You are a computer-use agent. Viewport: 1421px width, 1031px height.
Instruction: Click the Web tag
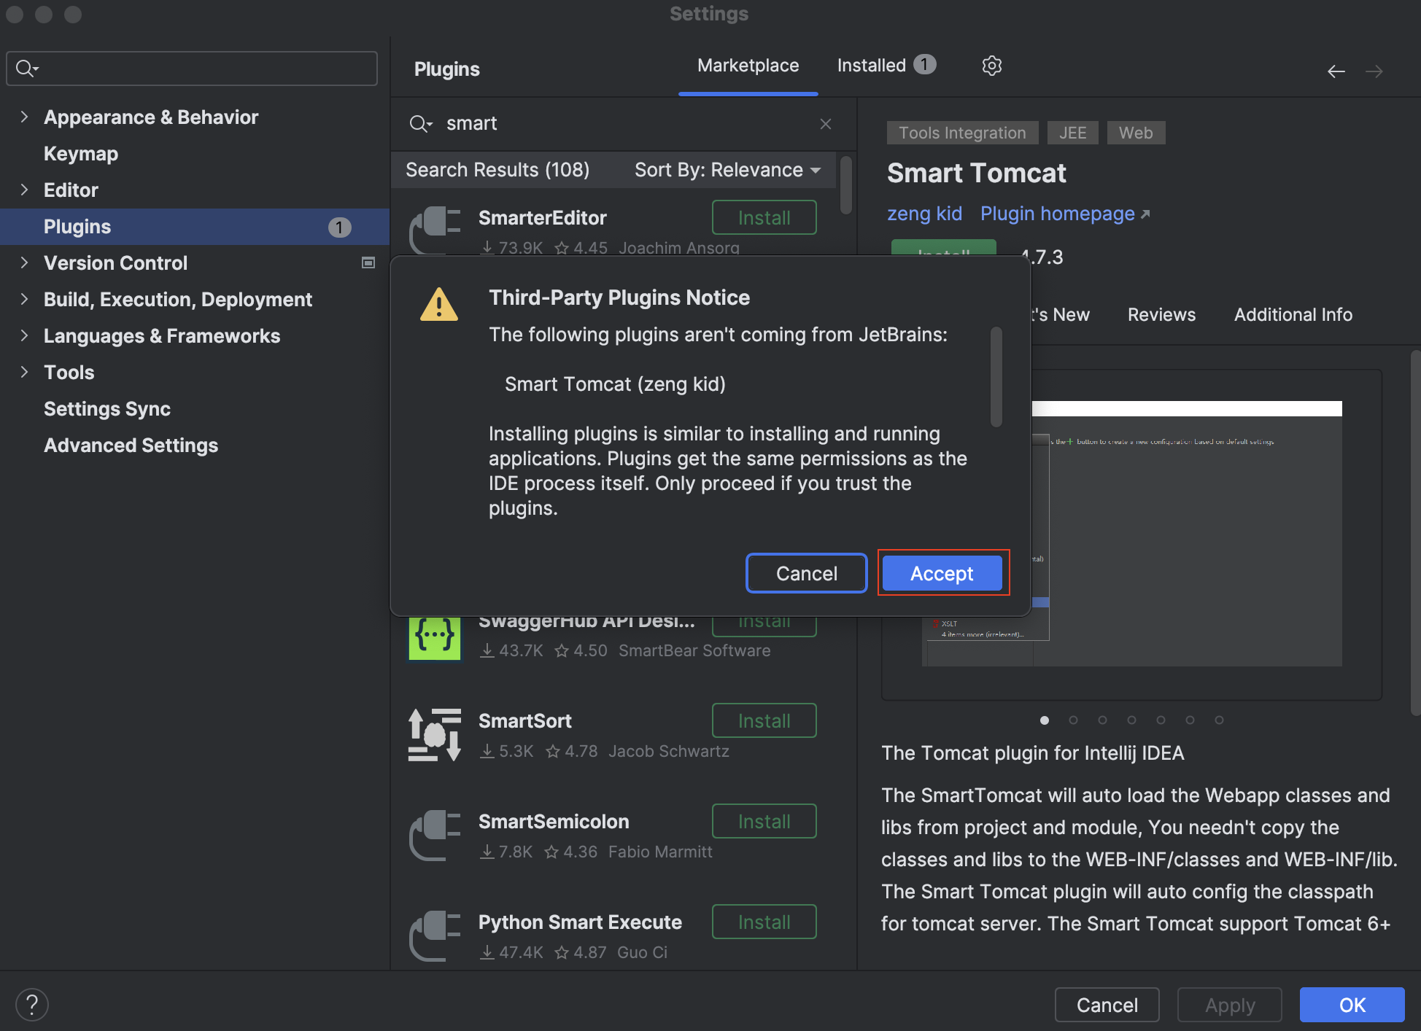1136,133
